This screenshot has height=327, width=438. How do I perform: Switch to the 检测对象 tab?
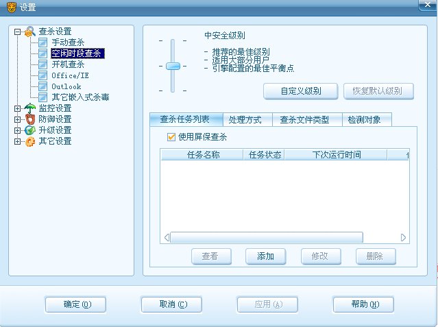[x=367, y=120]
